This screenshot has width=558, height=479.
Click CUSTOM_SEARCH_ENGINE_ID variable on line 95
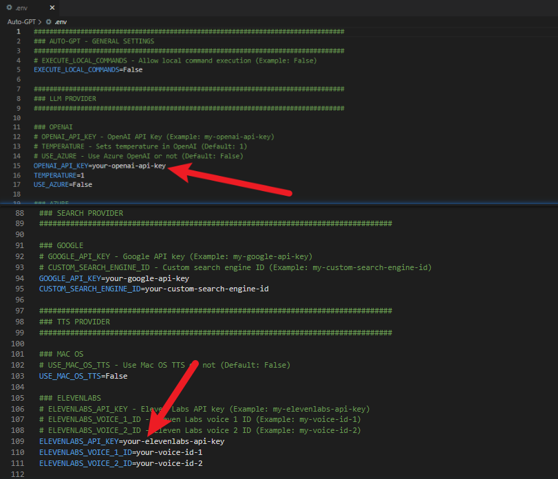pyautogui.click(x=90, y=289)
